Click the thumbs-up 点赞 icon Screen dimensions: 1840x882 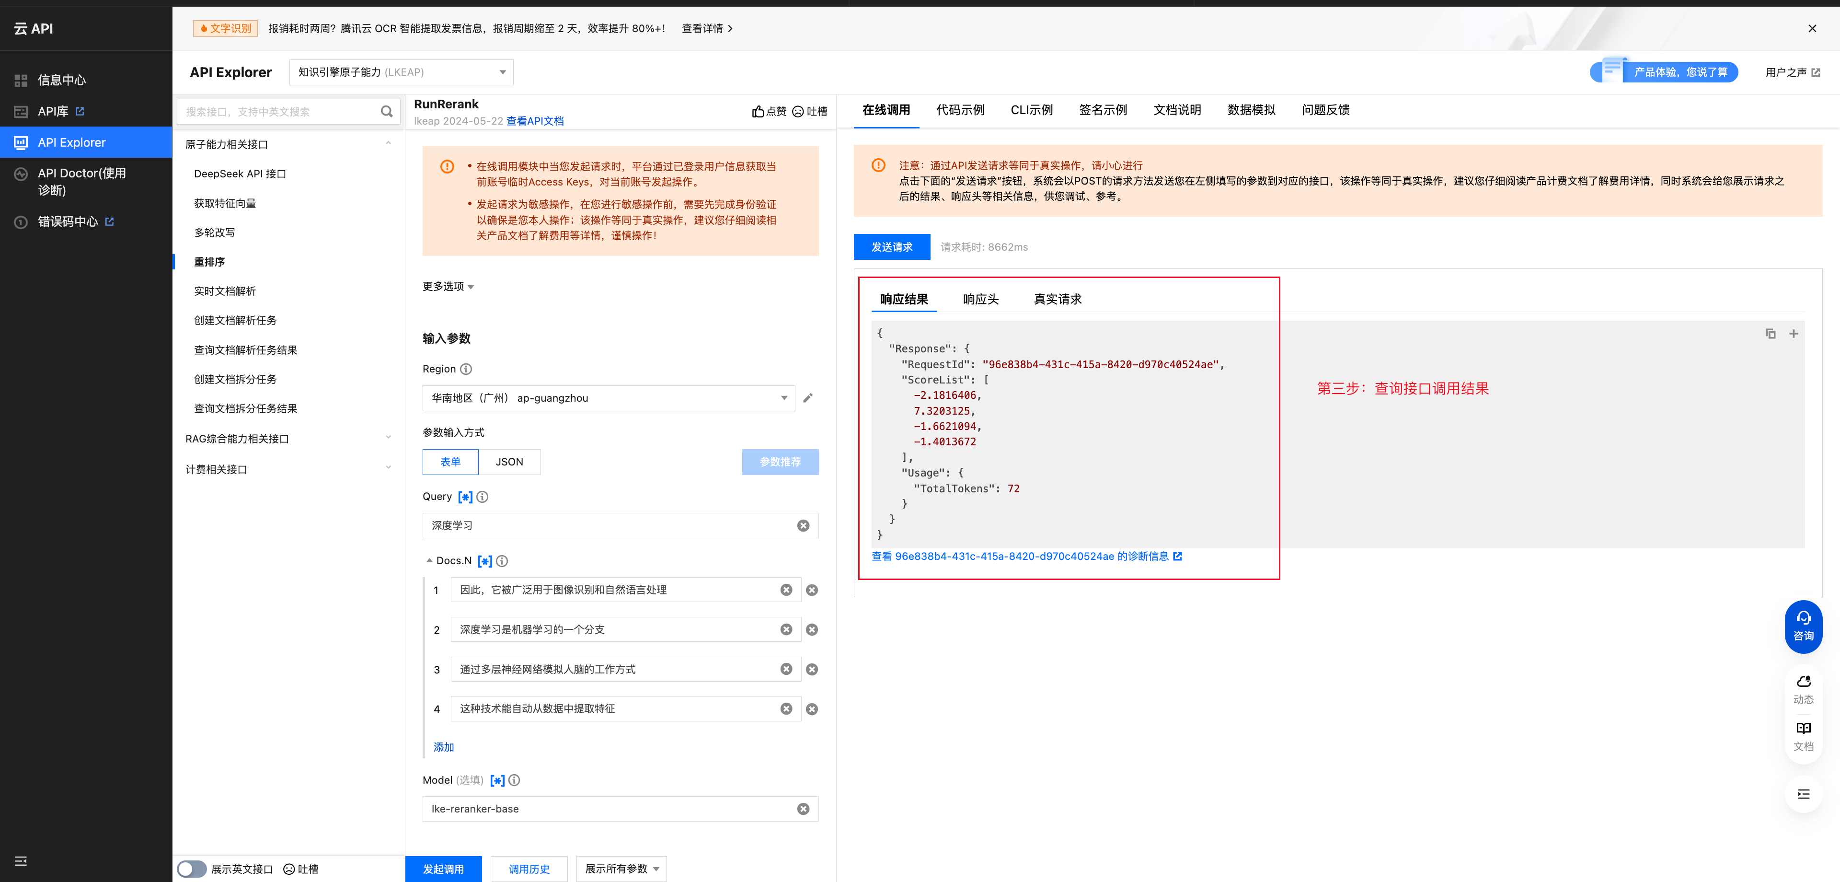pyautogui.click(x=758, y=112)
